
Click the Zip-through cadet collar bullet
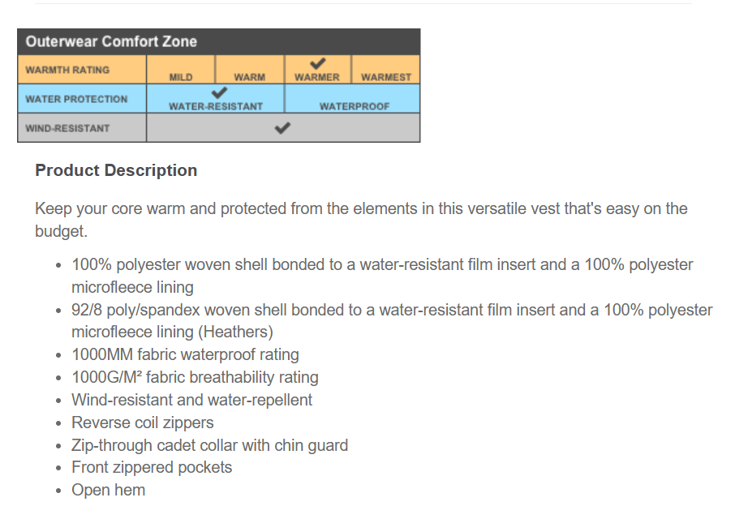209,445
